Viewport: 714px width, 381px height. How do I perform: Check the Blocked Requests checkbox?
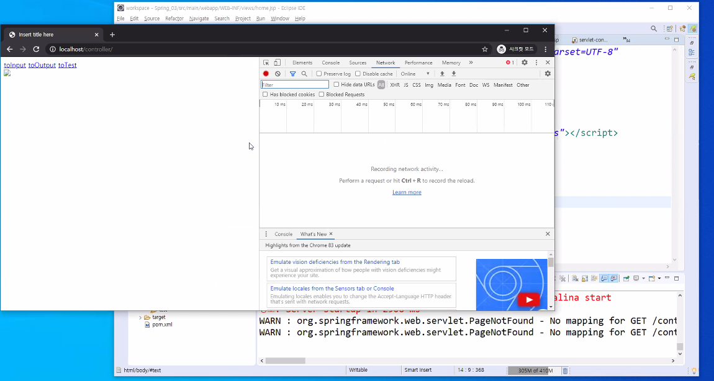pyautogui.click(x=322, y=94)
